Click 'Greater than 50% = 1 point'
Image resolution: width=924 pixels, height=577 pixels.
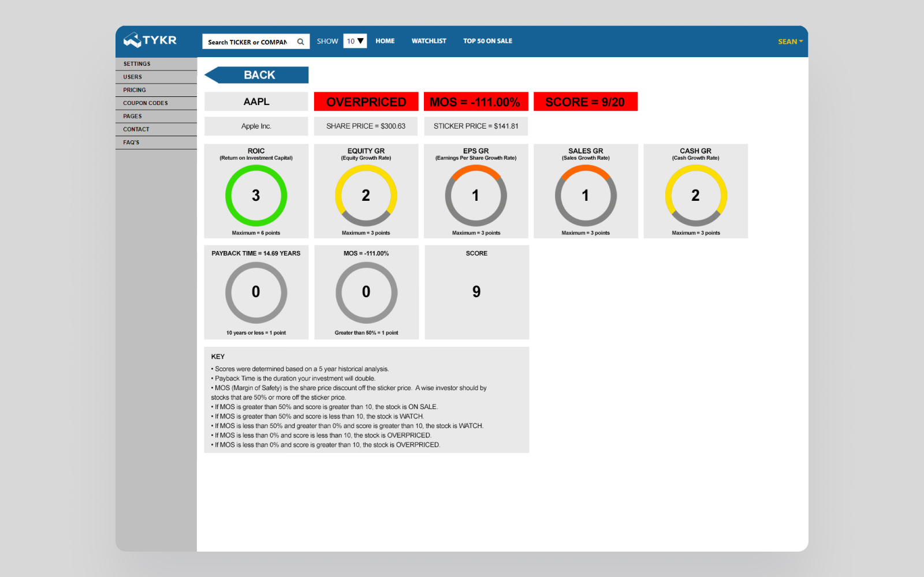366,333
